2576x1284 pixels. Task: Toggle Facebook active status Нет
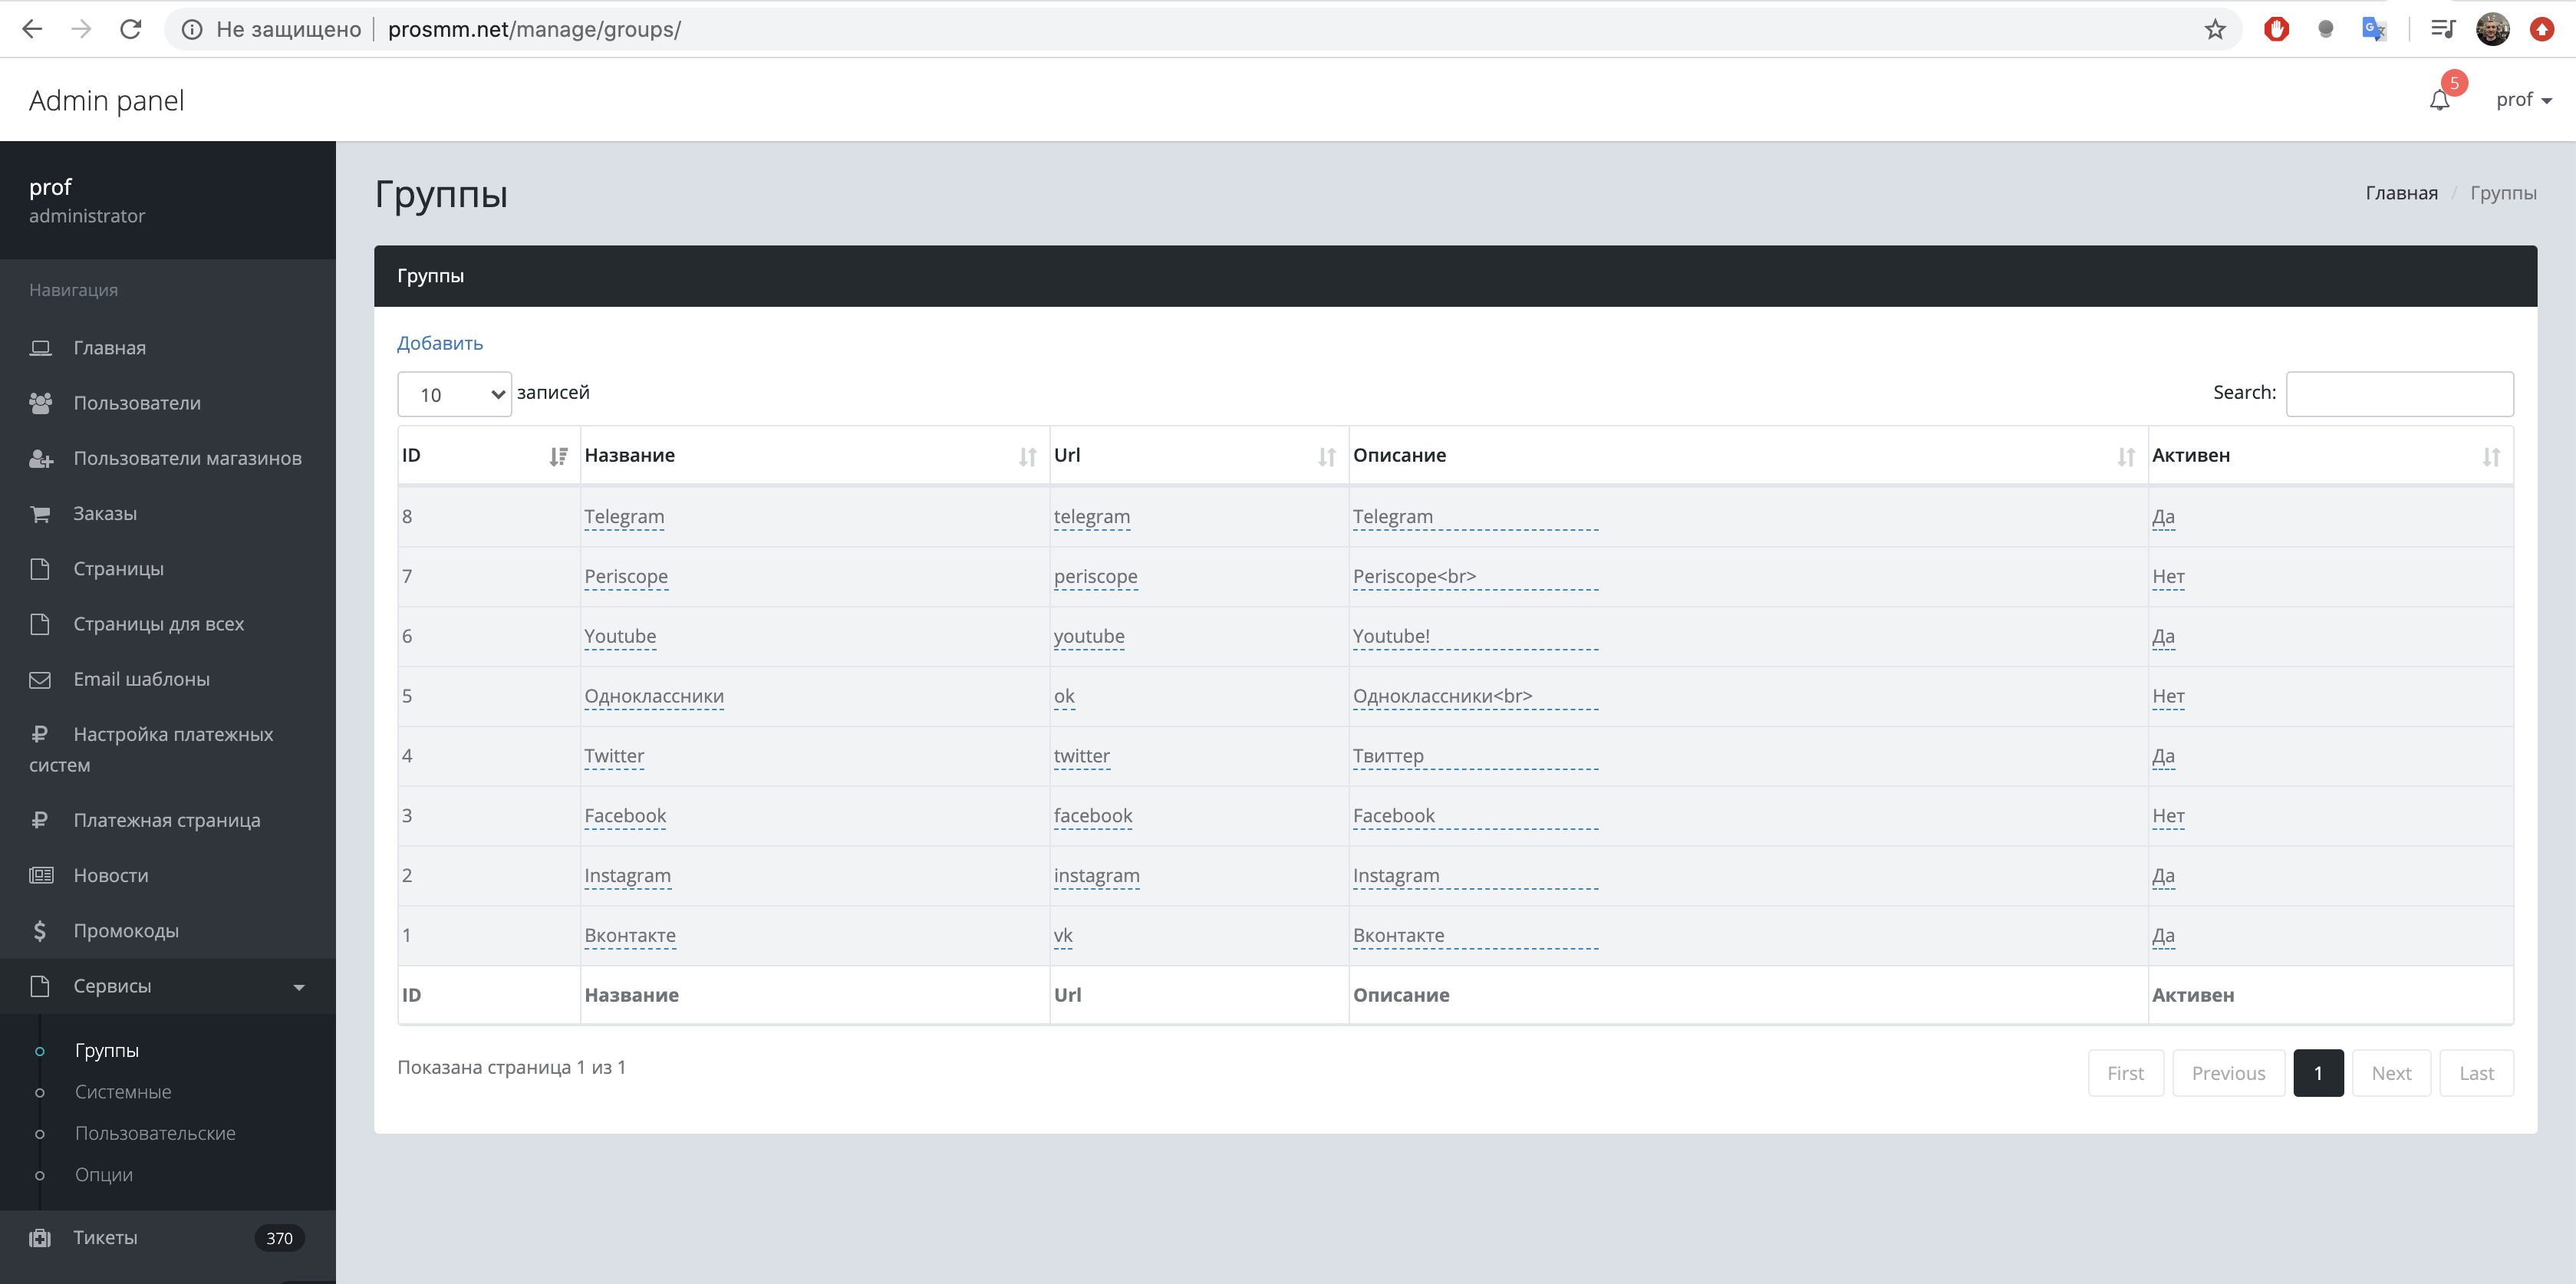click(x=2167, y=816)
